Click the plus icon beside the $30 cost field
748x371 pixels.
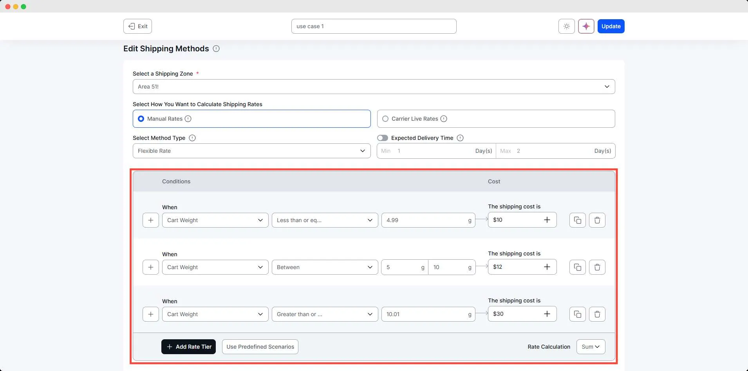coord(547,313)
